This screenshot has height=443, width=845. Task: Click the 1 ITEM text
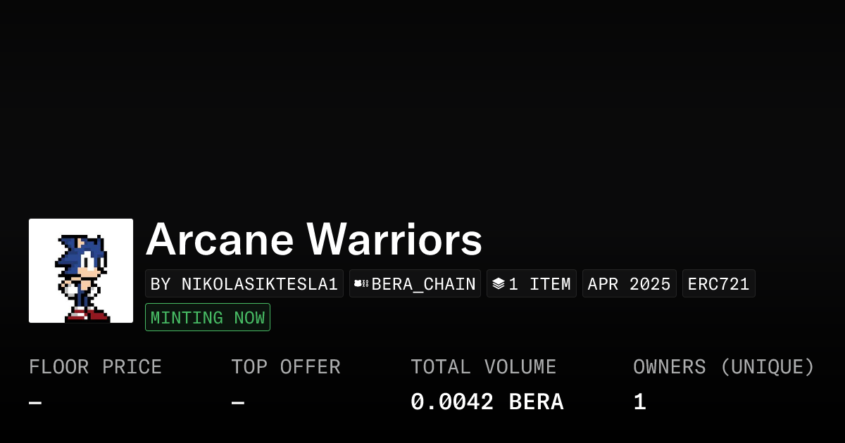[x=539, y=283]
